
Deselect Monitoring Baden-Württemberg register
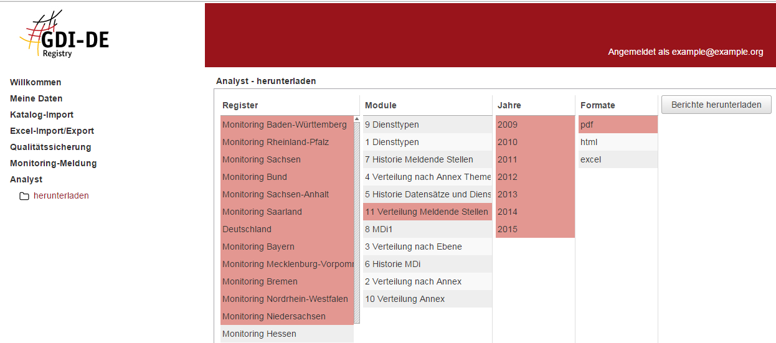pyautogui.click(x=285, y=125)
